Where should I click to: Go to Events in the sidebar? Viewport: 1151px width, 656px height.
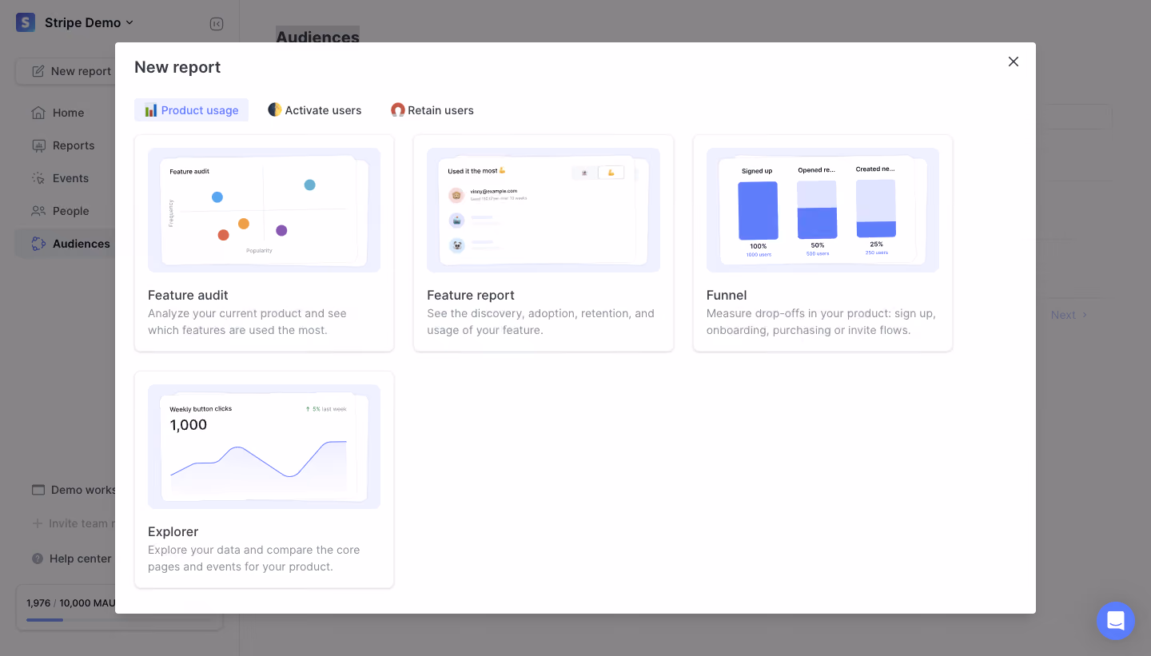click(70, 178)
